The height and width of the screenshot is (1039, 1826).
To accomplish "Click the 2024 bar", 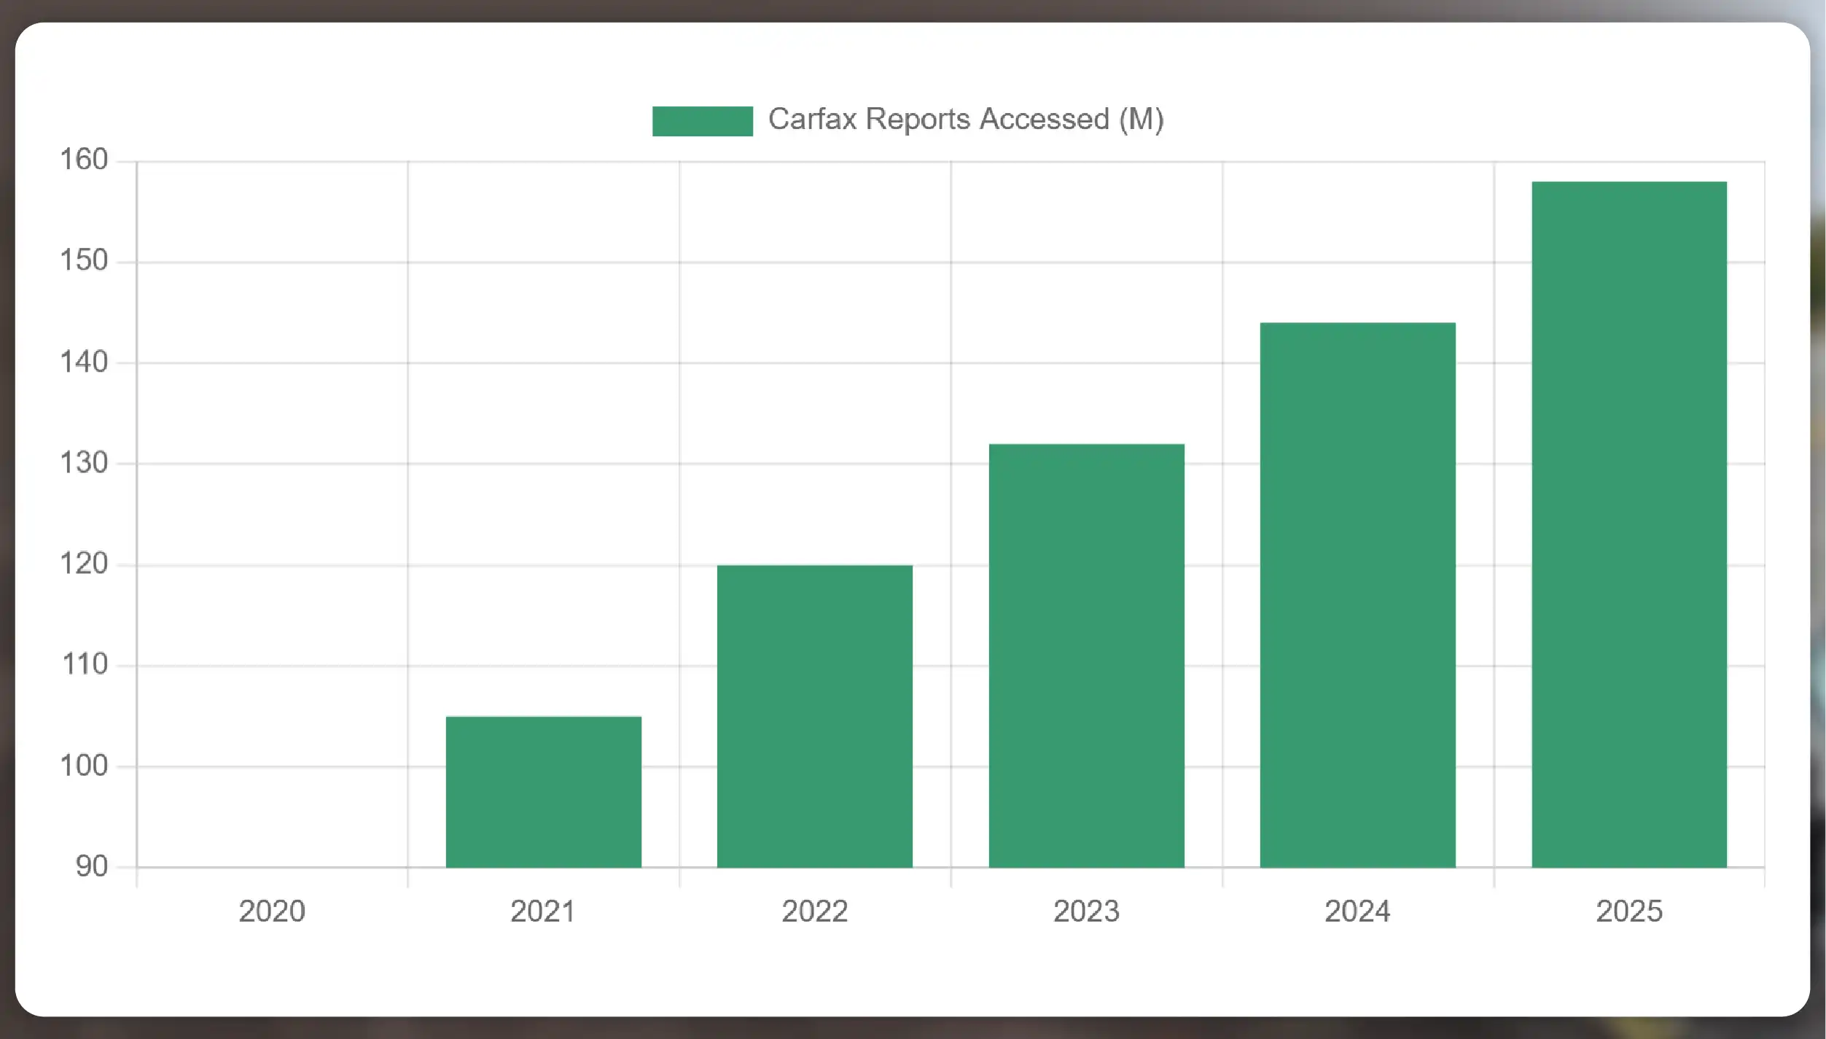I will click(1357, 595).
